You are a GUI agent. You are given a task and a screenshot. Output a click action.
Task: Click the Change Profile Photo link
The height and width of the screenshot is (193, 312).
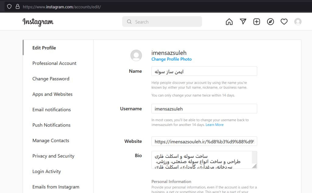tap(172, 59)
